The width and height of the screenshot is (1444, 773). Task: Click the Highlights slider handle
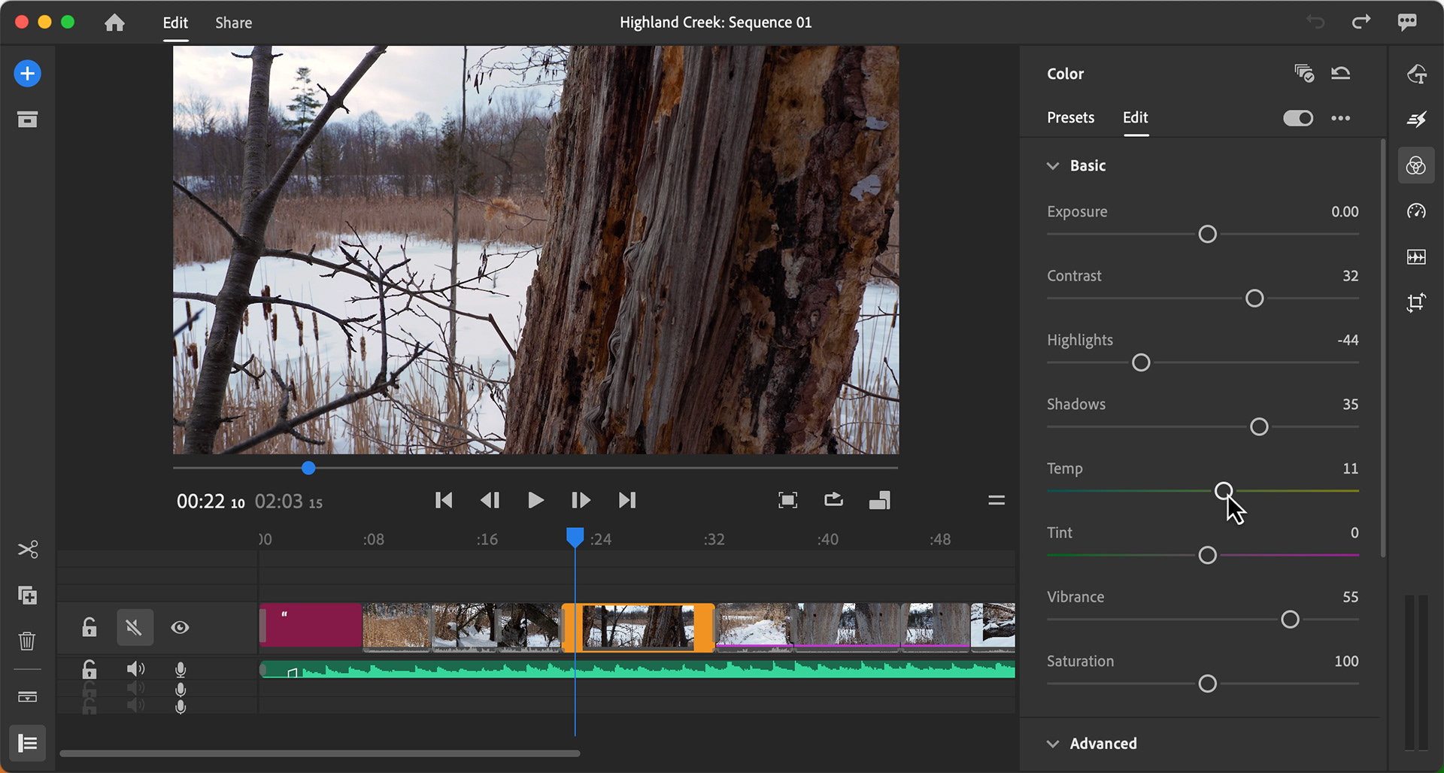[1141, 363]
